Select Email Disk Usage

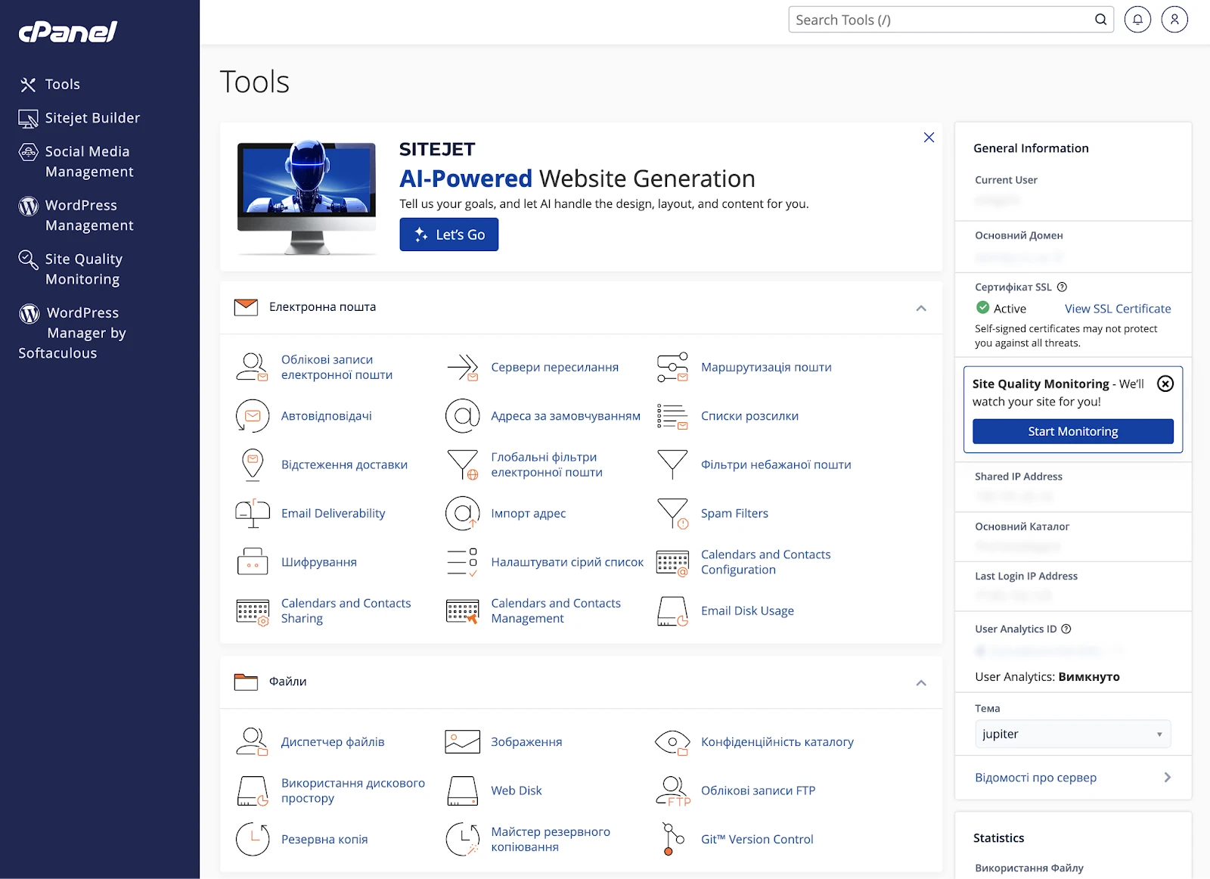(x=747, y=610)
